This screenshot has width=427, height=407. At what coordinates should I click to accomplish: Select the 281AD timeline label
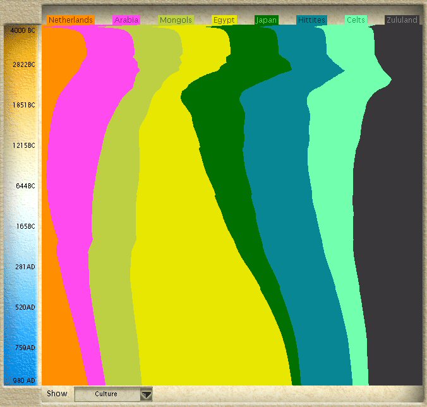pos(24,267)
